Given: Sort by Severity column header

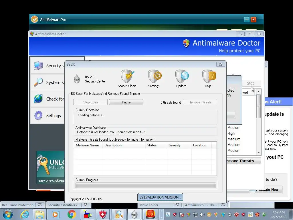Looking at the screenshot, I should pos(179,145).
